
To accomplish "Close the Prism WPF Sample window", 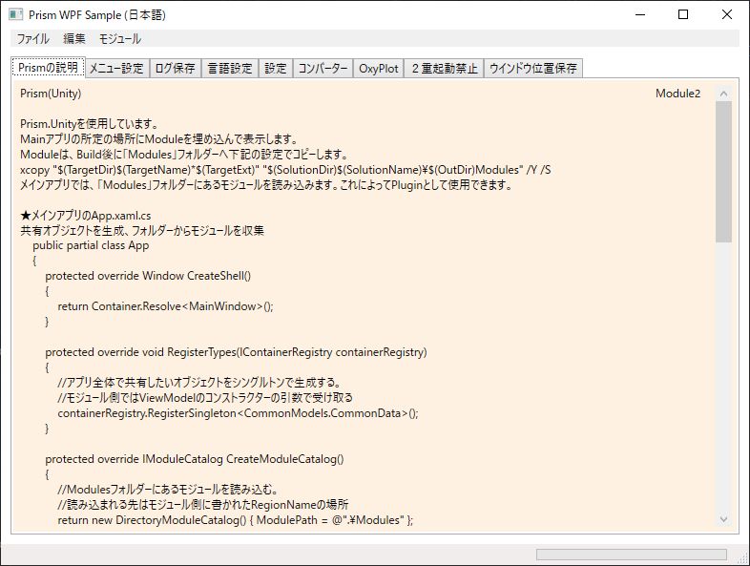I will (x=726, y=15).
